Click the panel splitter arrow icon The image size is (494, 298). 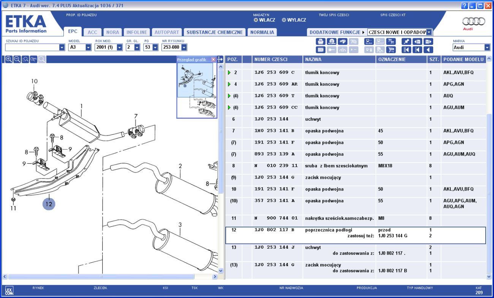pyautogui.click(x=220, y=59)
